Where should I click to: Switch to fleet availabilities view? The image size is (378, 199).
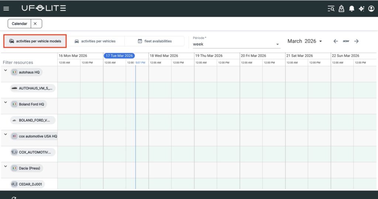pyautogui.click(x=155, y=41)
